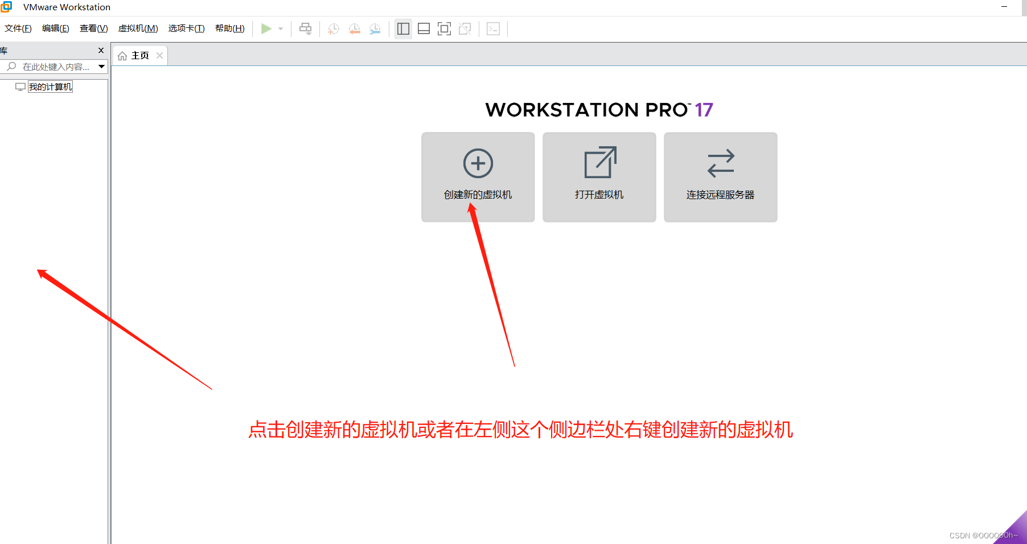This screenshot has width=1027, height=544.
Task: Click the revert to snapshot icon
Action: 354,28
